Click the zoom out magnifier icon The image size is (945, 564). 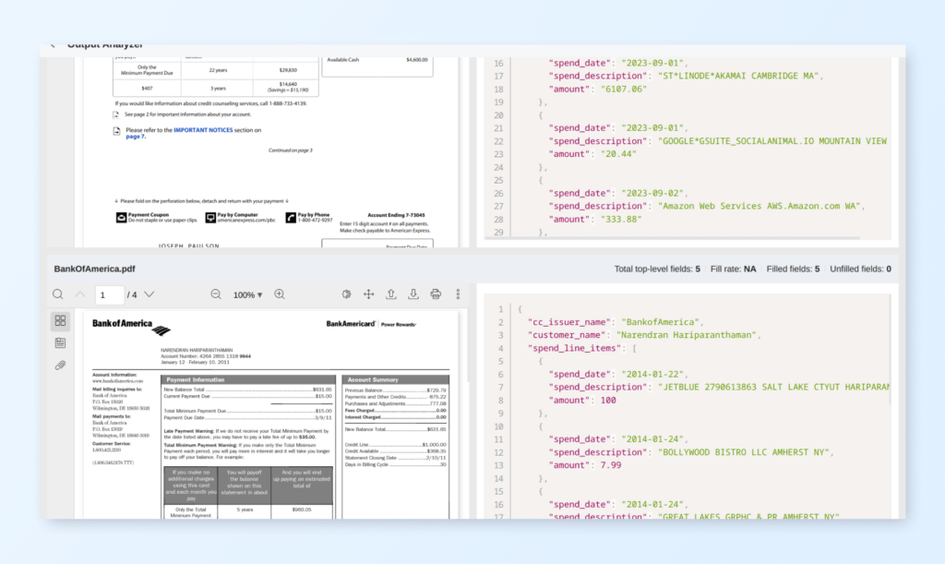214,294
